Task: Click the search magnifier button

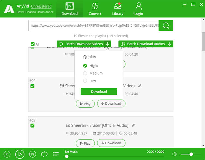Action: (x=166, y=25)
